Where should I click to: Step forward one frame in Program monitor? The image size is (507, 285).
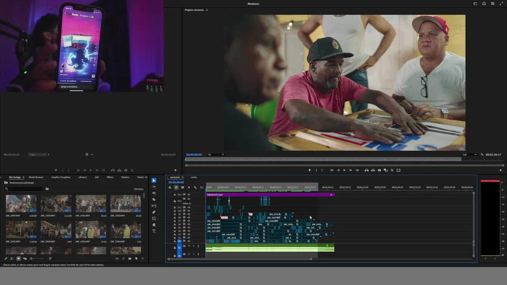(351, 170)
